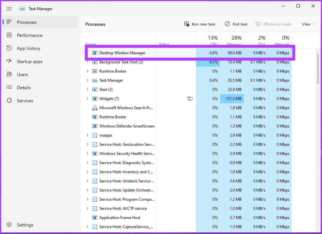Click the Task Manager title bar icon
Image resolution: width=322 pixels, height=234 pixels.
(x=22, y=8)
